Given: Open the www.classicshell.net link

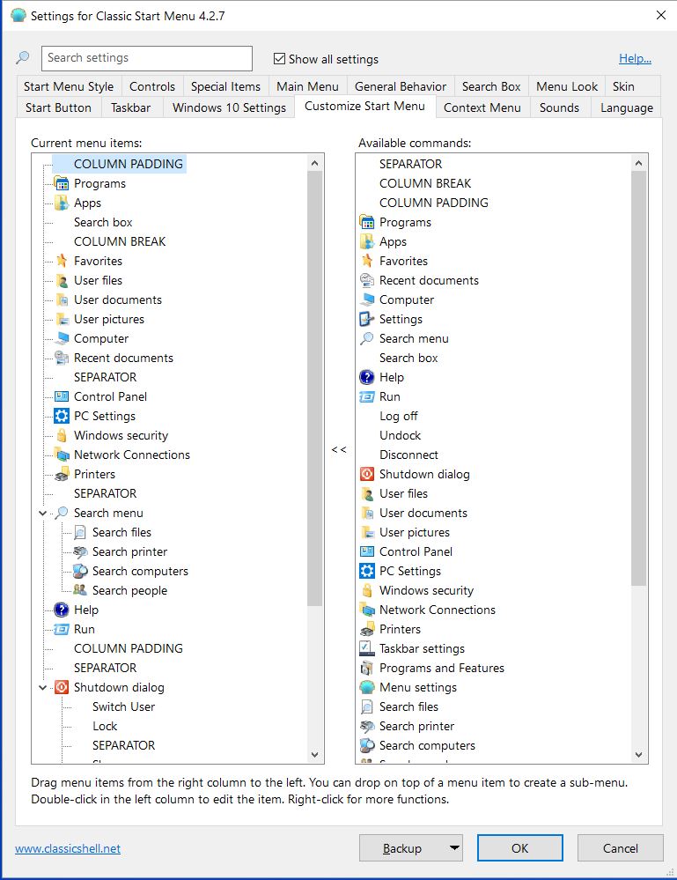Looking at the screenshot, I should click(68, 848).
